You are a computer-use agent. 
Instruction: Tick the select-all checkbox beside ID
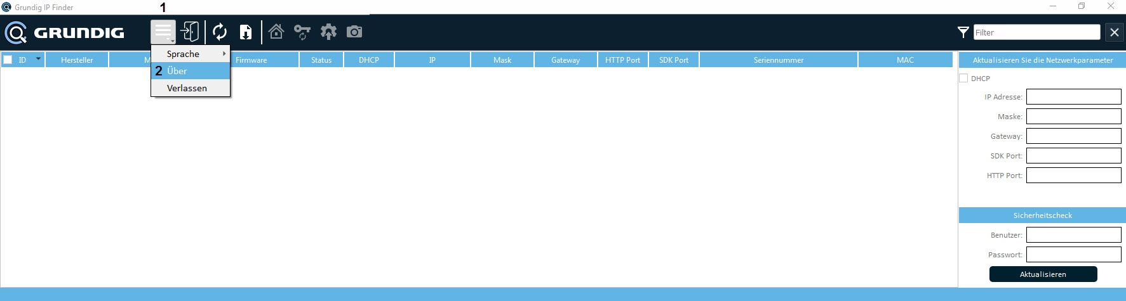tap(8, 60)
